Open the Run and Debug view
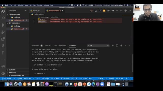This screenshot has width=163, height=91. pyautogui.click(x=3, y=32)
